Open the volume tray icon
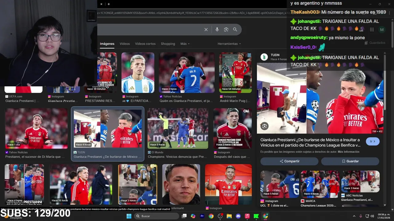 [x=373, y=216]
